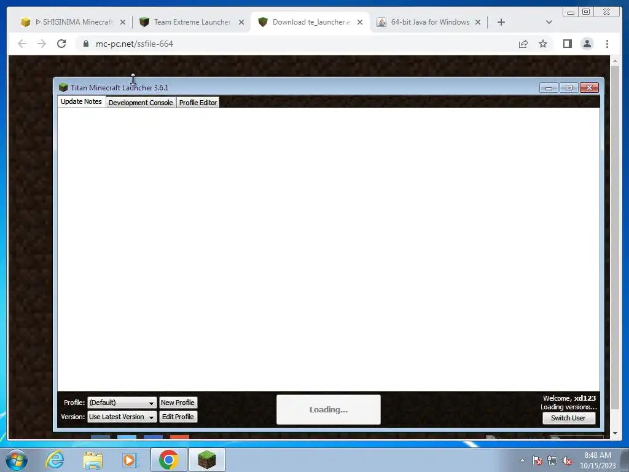629x472 pixels.
Task: Click Minecraft launcher taskbar icon
Action: [x=207, y=460]
